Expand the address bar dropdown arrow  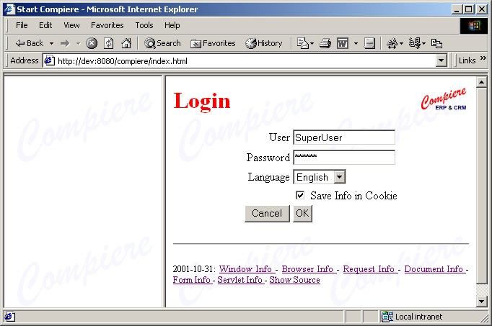click(442, 60)
